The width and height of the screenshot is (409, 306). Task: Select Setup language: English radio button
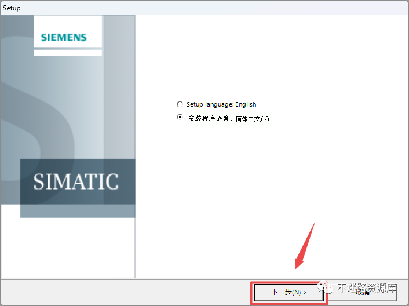(180, 104)
